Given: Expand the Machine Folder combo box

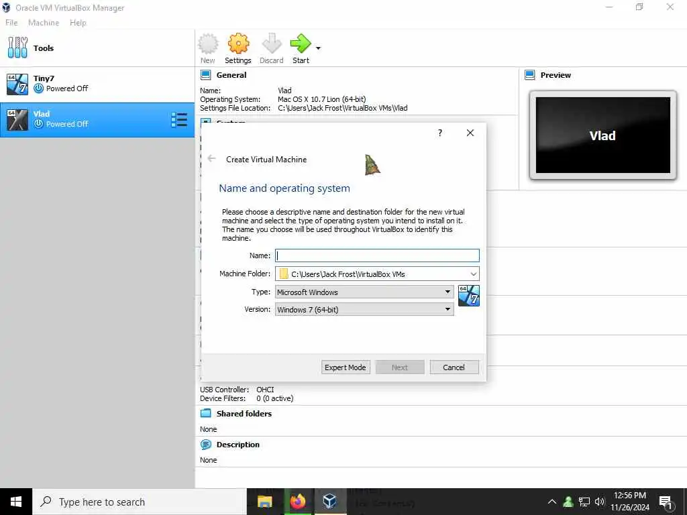Looking at the screenshot, I should click(473, 274).
